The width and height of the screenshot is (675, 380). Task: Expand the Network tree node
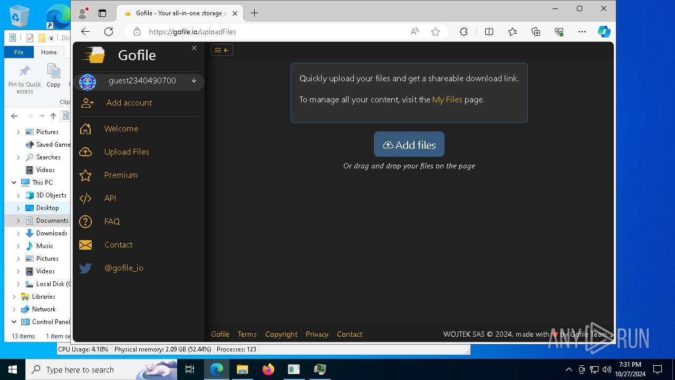(x=14, y=309)
